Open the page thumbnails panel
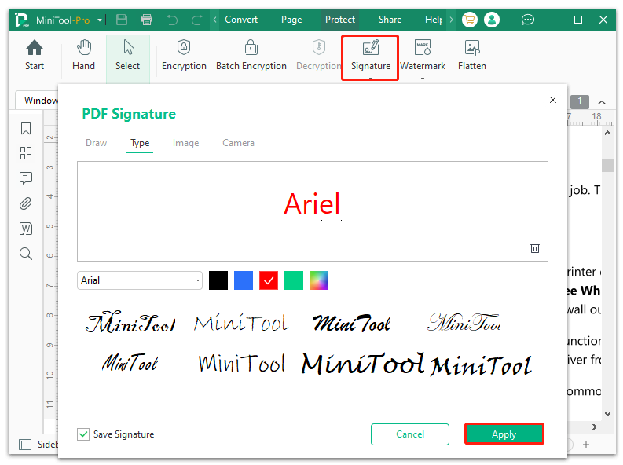 pos(26,153)
